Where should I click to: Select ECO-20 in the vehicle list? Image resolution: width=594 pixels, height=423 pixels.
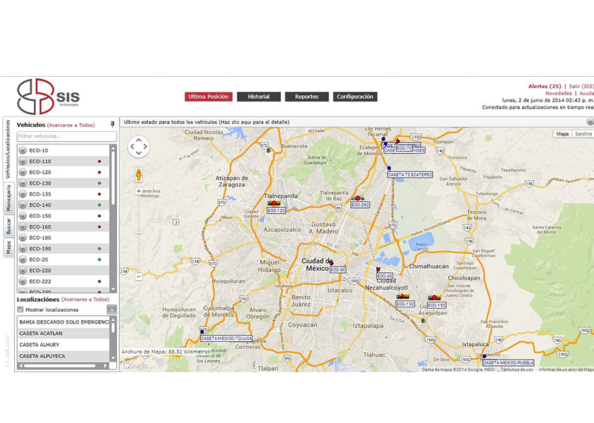[63, 259]
